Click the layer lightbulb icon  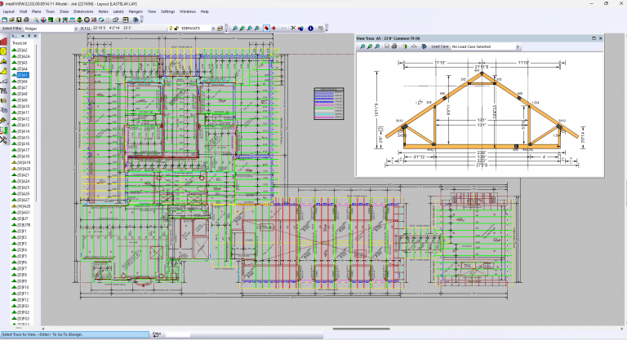(171, 29)
